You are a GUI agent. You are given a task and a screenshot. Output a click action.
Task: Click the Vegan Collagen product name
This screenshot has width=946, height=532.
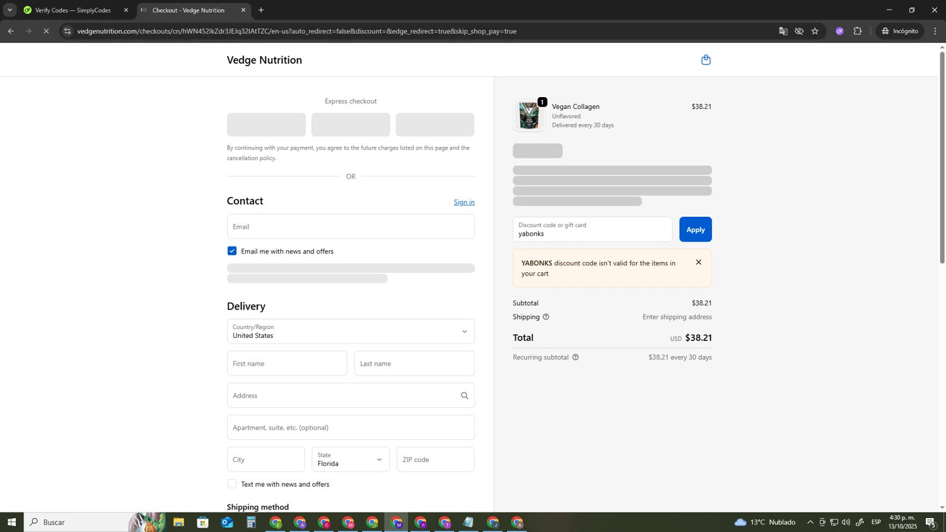[x=576, y=107]
